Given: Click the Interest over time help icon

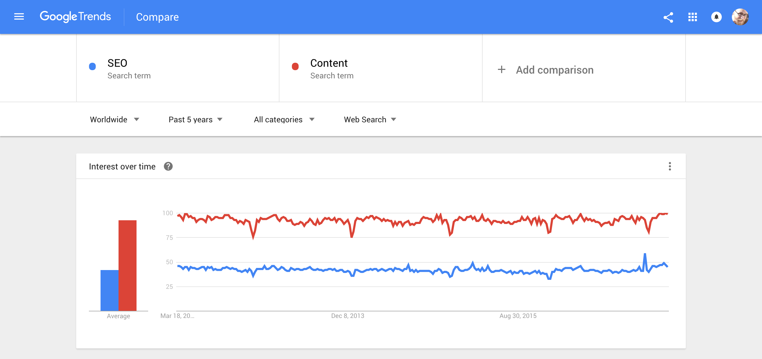Looking at the screenshot, I should (168, 166).
